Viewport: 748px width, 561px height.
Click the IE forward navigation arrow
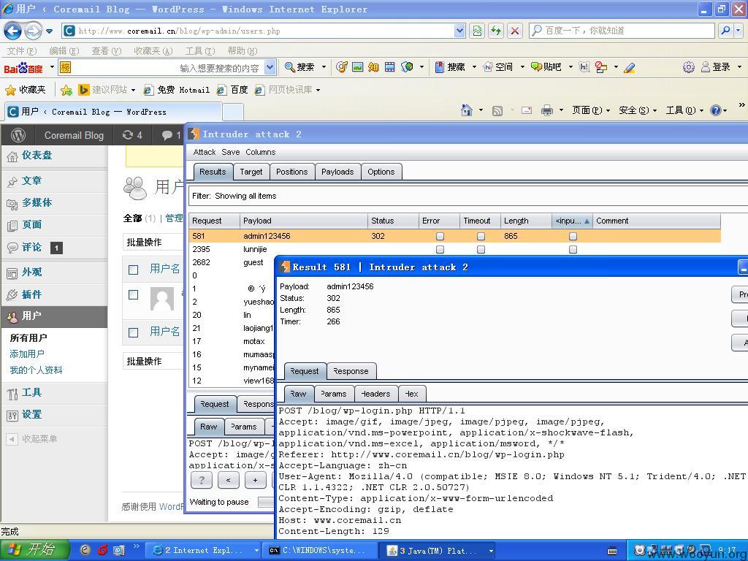coord(32,31)
